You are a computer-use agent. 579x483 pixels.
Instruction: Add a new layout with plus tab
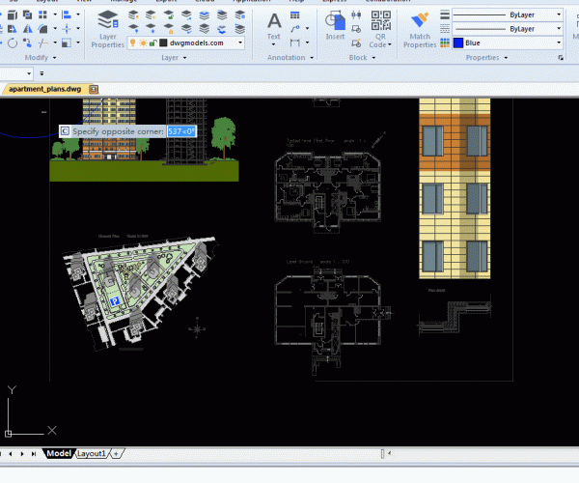pos(117,453)
